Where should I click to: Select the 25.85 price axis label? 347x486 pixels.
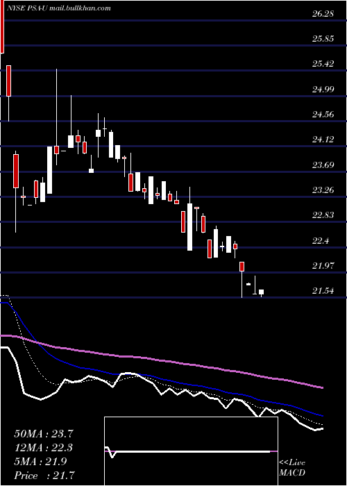coord(323,39)
